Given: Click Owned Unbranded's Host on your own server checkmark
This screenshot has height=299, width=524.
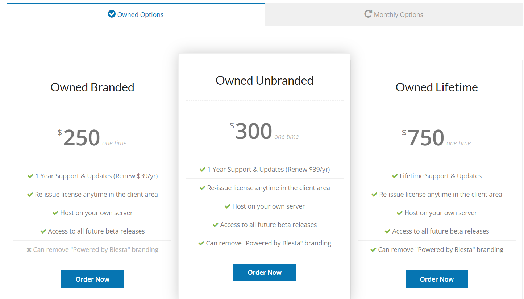Looking at the screenshot, I should click(228, 206).
